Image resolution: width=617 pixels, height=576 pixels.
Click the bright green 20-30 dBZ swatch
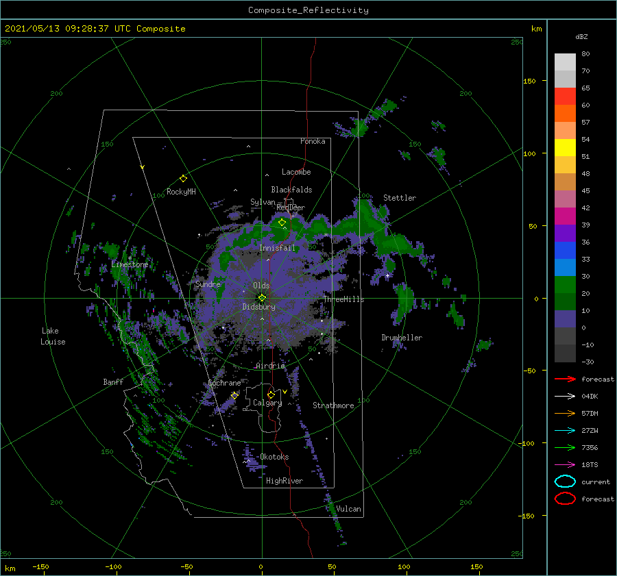pos(565,285)
